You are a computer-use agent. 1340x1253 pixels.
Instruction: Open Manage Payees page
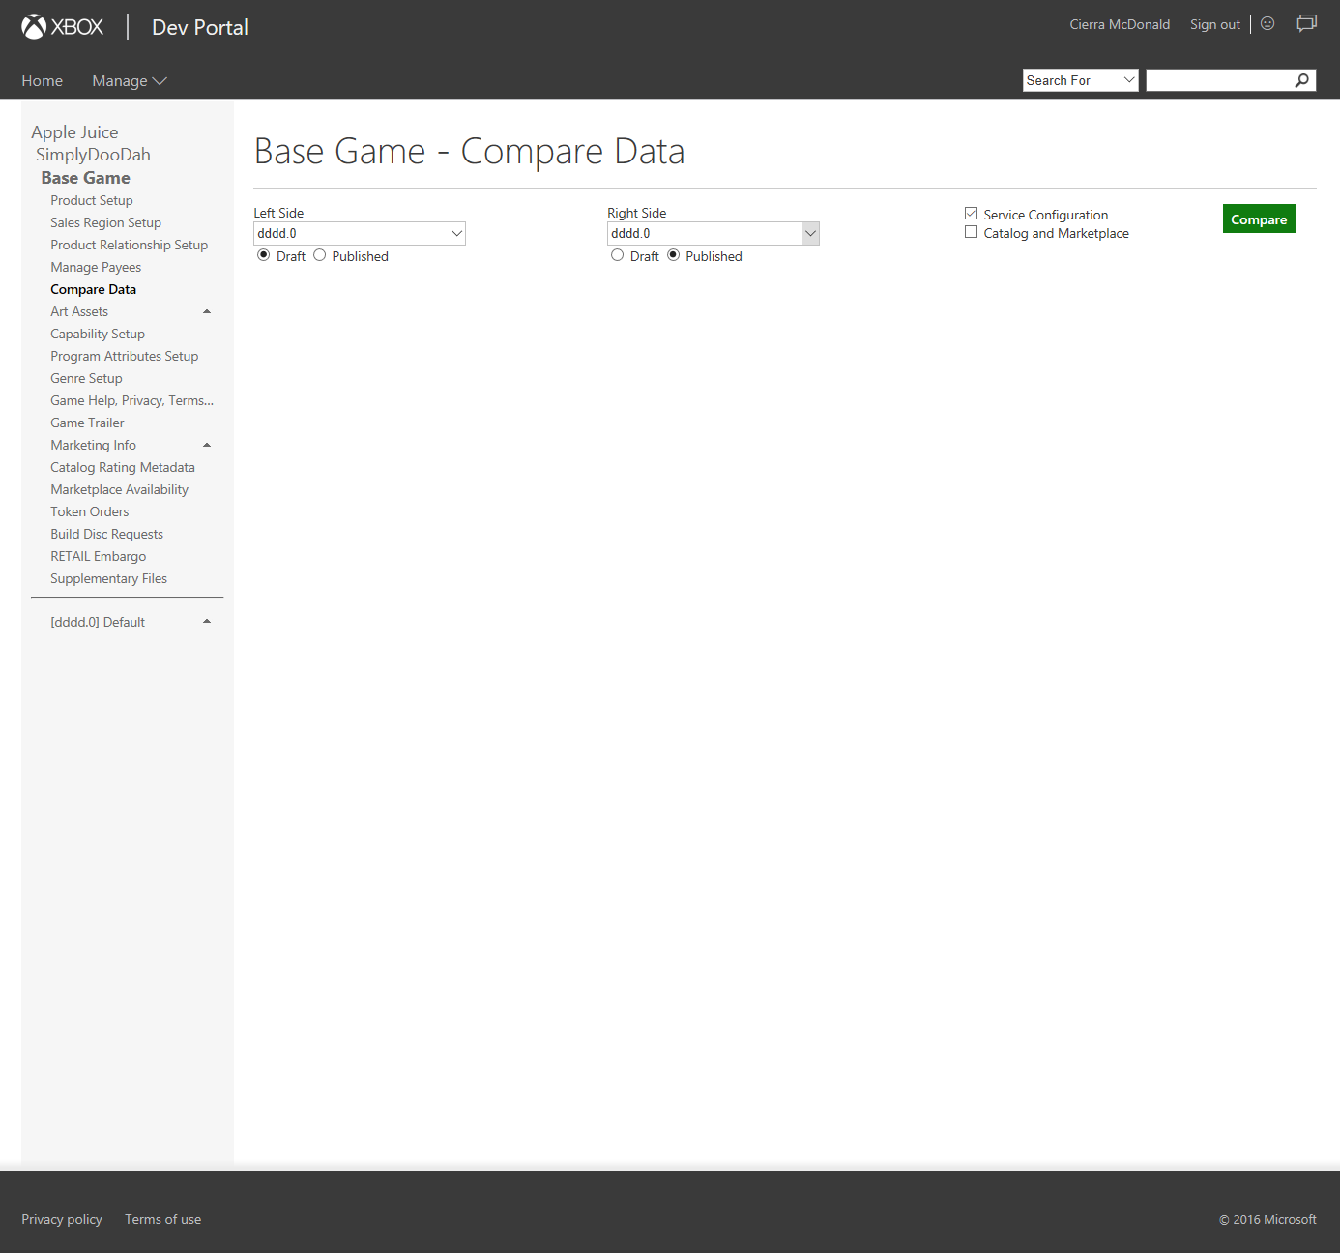point(96,267)
